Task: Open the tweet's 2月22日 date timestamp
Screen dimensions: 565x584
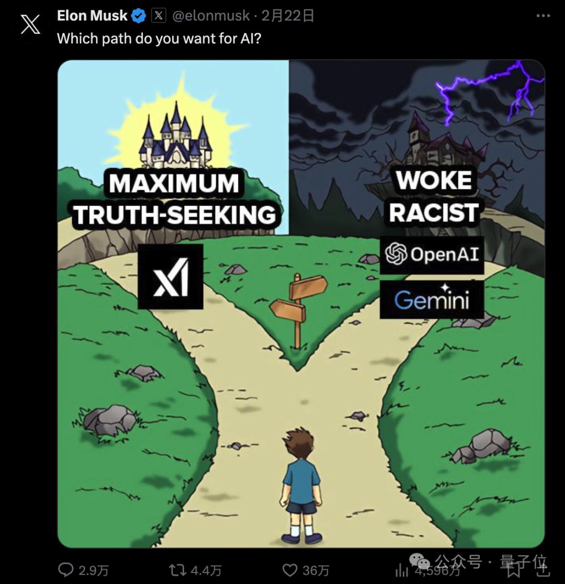Action: (287, 16)
